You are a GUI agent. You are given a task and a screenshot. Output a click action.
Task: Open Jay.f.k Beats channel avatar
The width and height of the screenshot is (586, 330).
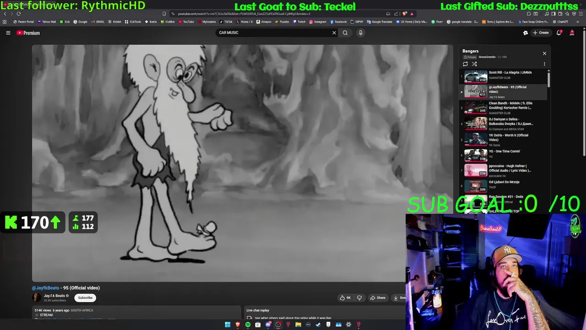(x=36, y=297)
